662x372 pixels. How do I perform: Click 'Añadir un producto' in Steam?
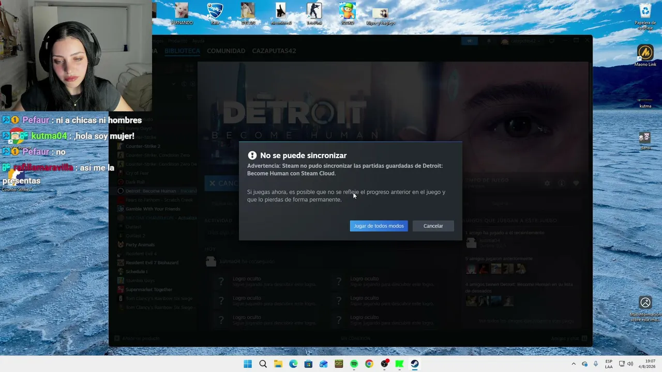coord(137,338)
